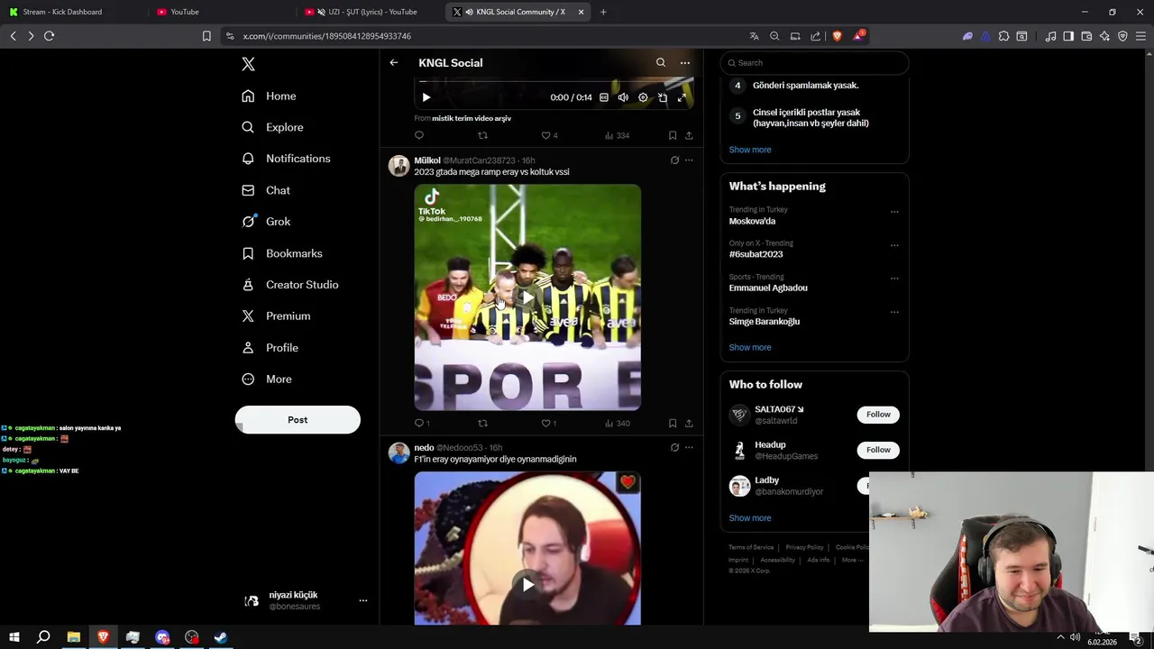Search within KNGL Social community
Image resolution: width=1154 pixels, height=649 pixels.
pyautogui.click(x=661, y=63)
